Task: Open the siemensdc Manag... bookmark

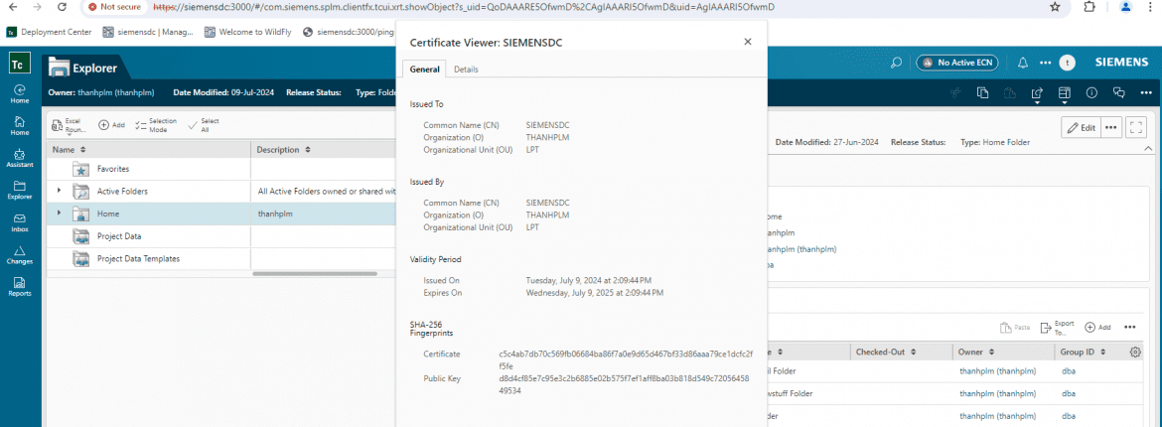Action: (x=148, y=32)
